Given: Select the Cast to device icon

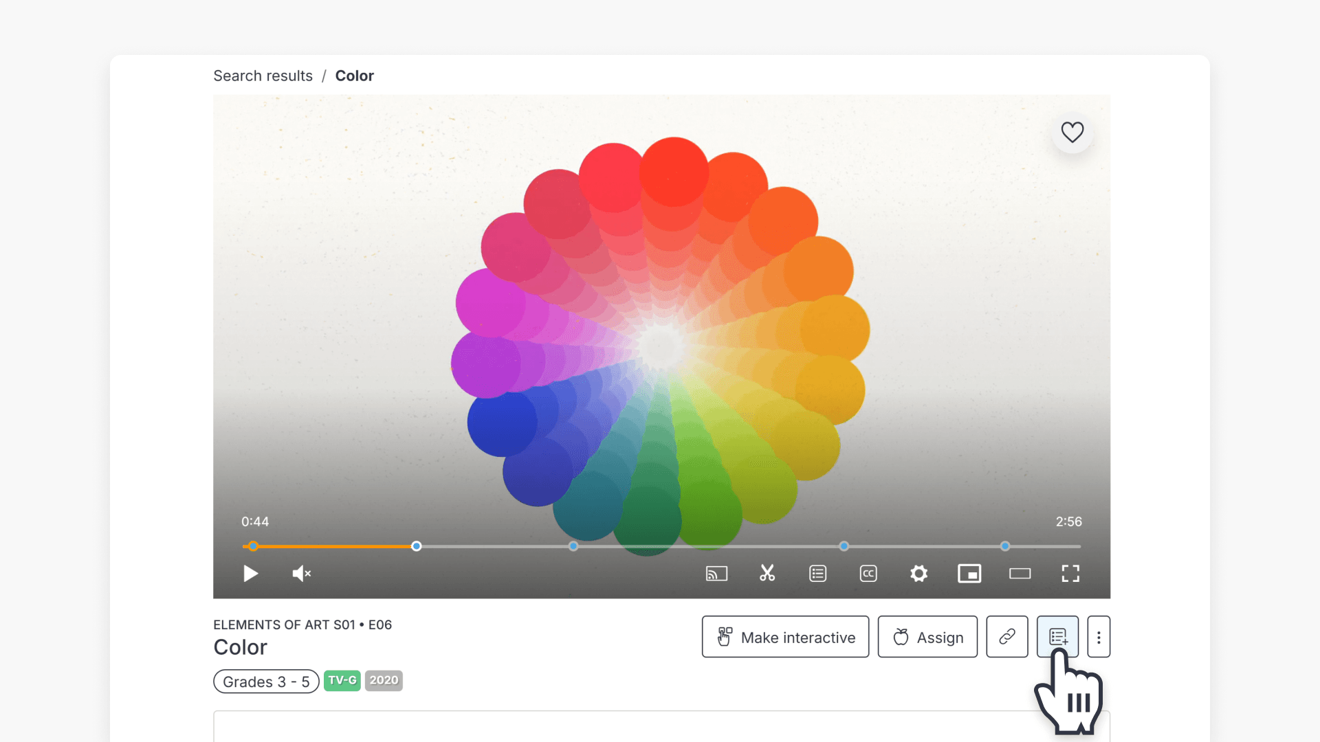Looking at the screenshot, I should pos(716,574).
